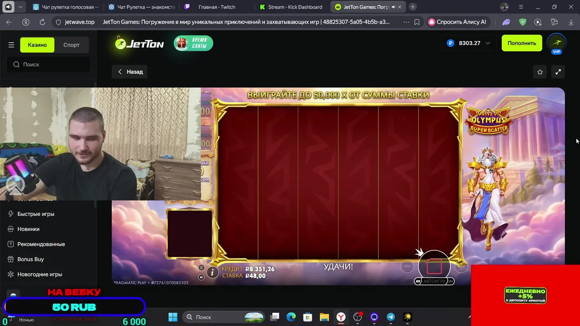Open the Время Санты promo banner
The image size is (580, 326).
coord(193,43)
